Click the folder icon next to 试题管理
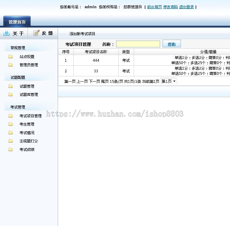Viewport: 230px width, 226px height. point(10,86)
